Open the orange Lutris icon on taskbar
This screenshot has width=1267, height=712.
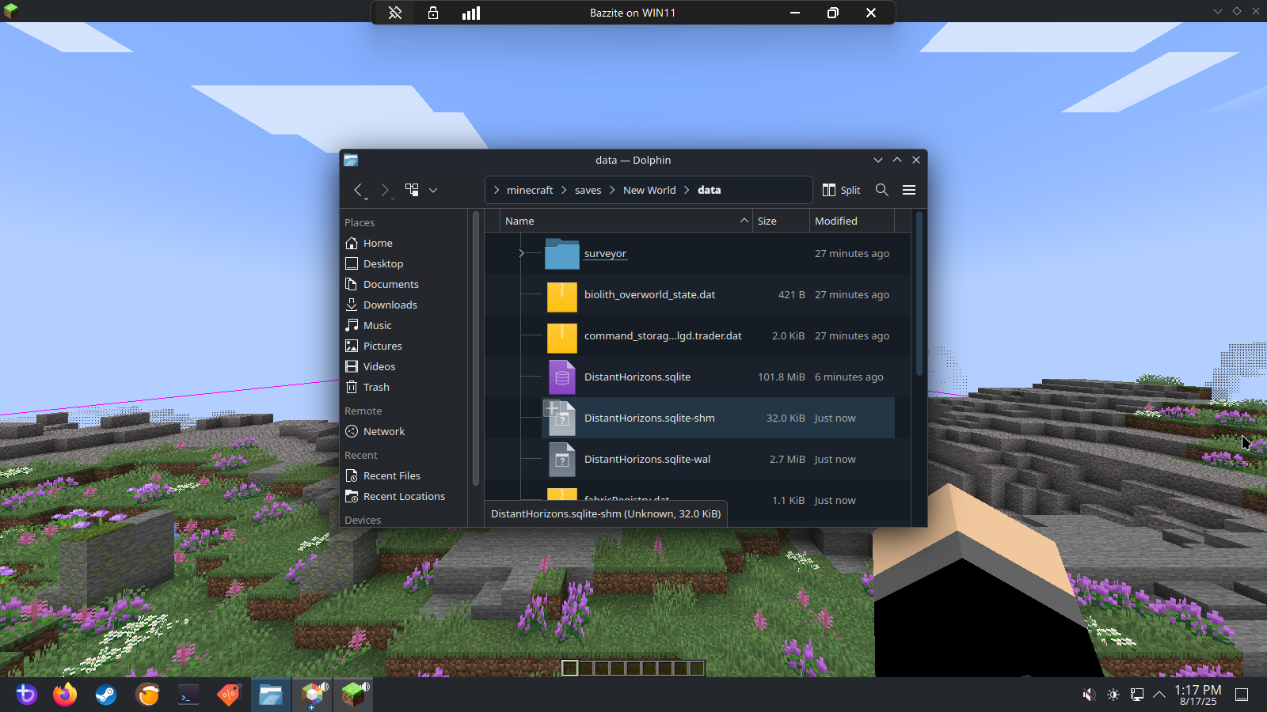point(147,695)
